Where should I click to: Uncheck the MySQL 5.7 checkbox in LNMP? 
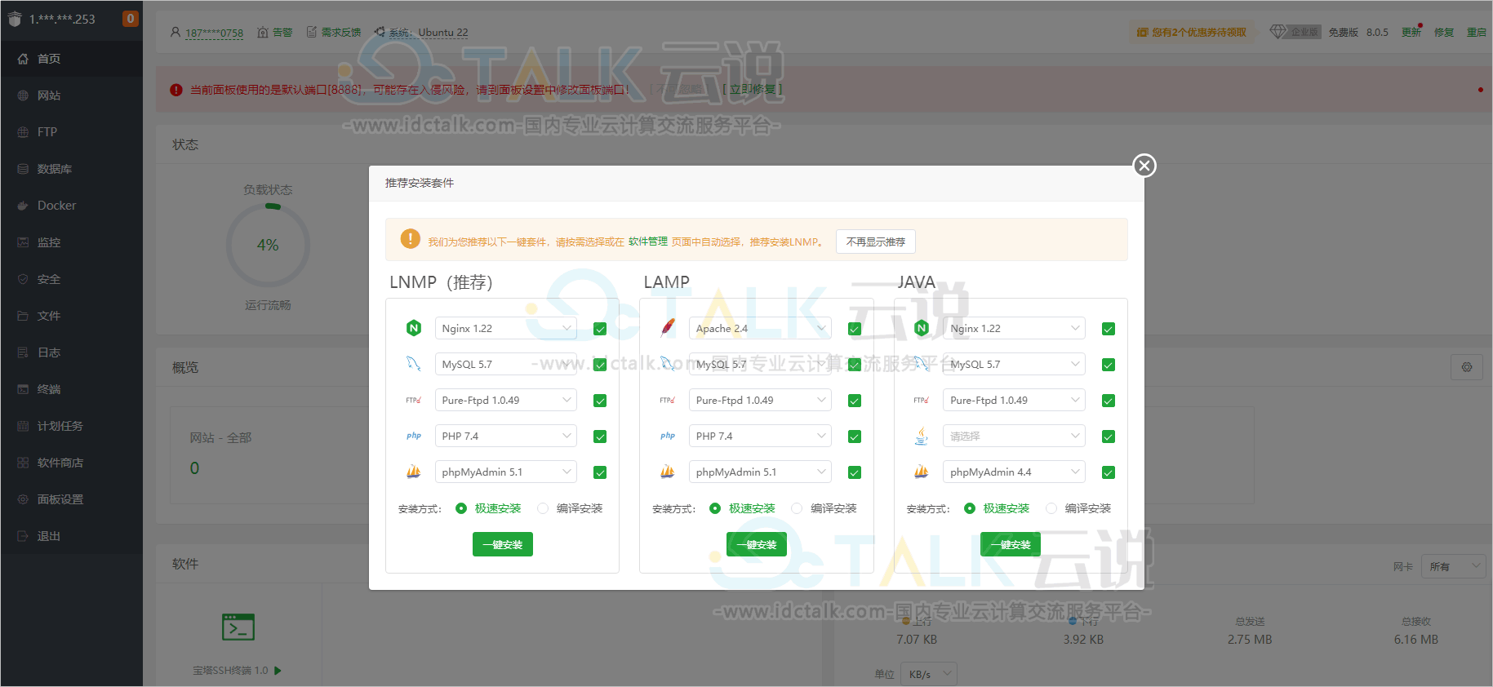[600, 365]
